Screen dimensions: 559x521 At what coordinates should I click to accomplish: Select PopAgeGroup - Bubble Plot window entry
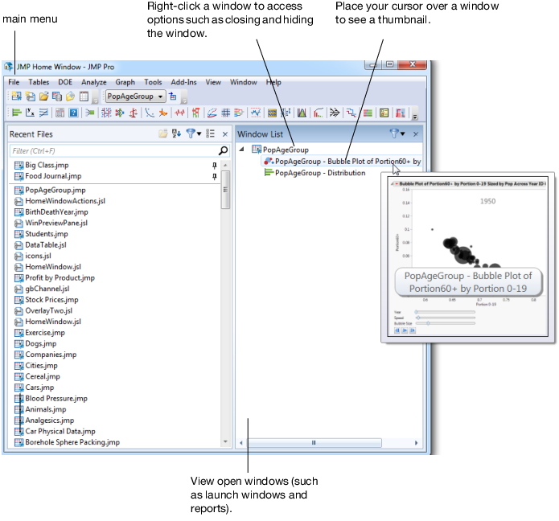(x=343, y=162)
